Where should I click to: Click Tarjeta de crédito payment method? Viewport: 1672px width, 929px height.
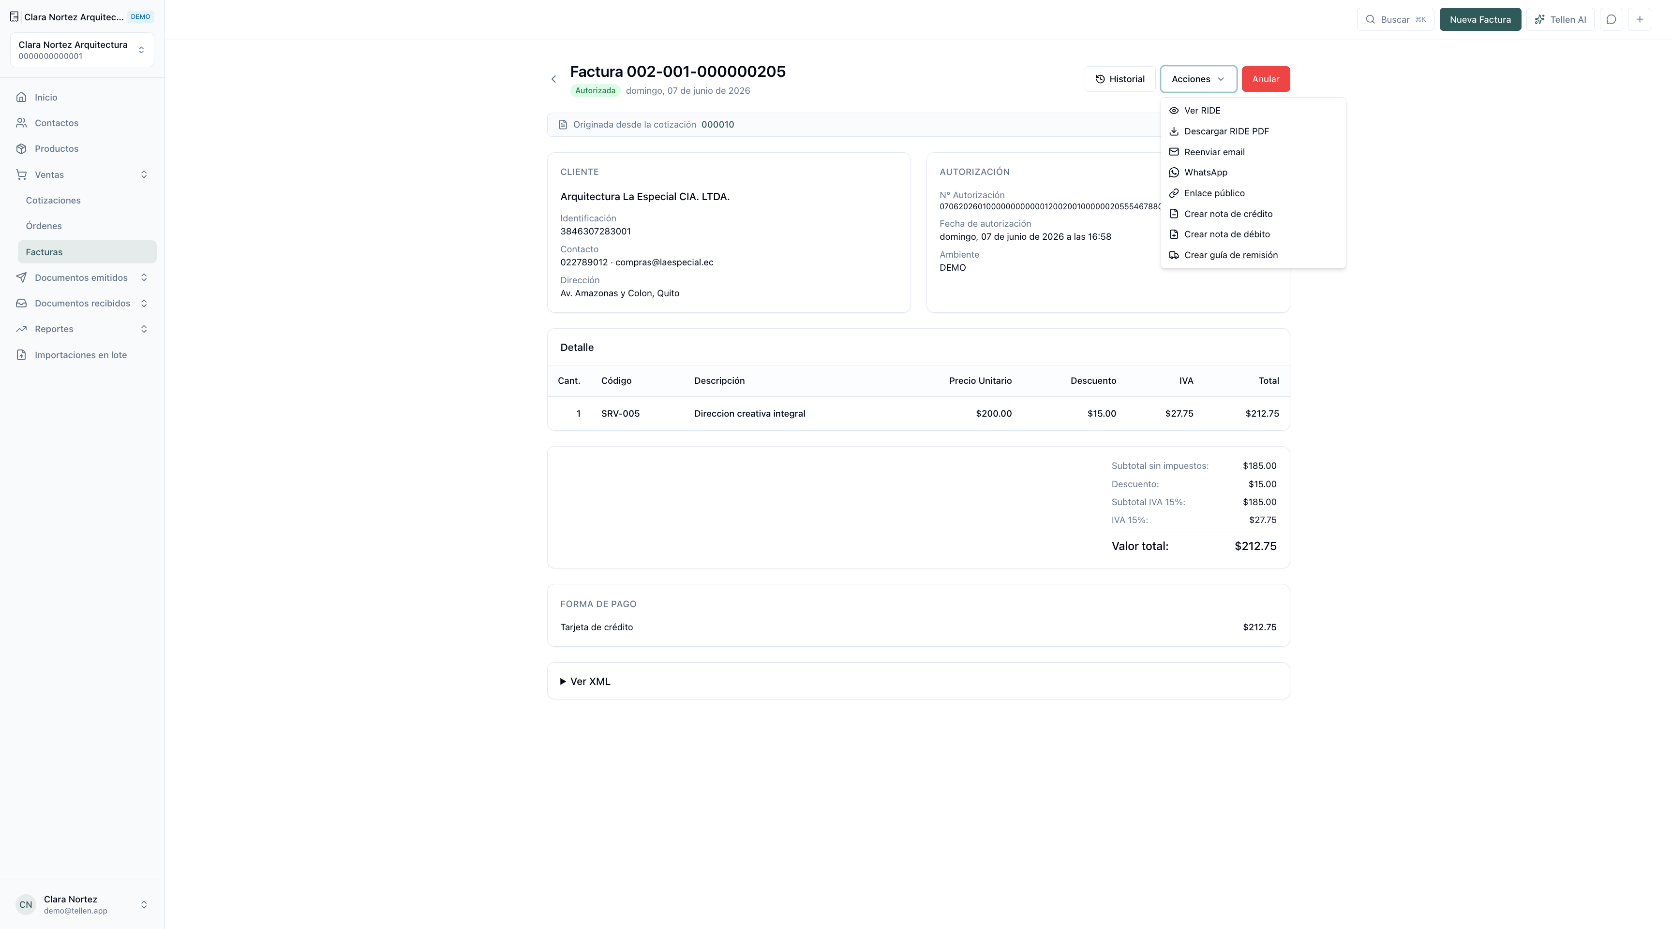596,627
